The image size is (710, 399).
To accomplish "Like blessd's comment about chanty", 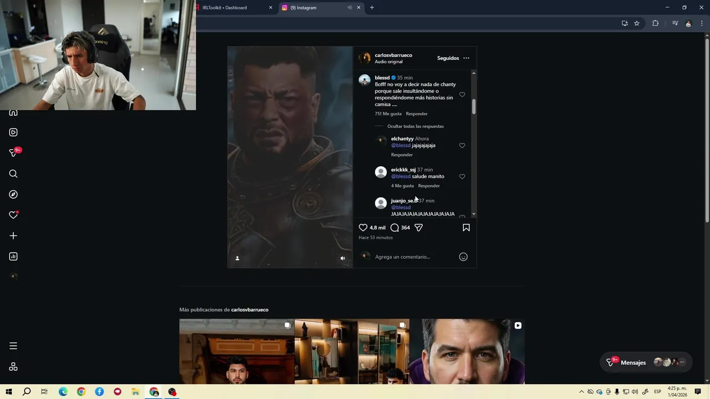I will coord(462,95).
